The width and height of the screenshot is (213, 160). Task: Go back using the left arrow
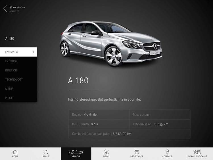coord(5,9)
